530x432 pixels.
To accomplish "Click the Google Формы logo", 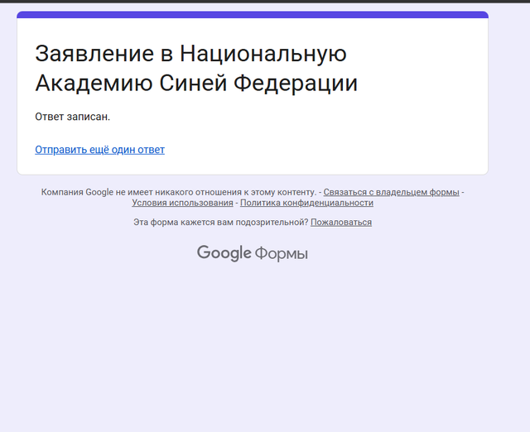I will [253, 253].
